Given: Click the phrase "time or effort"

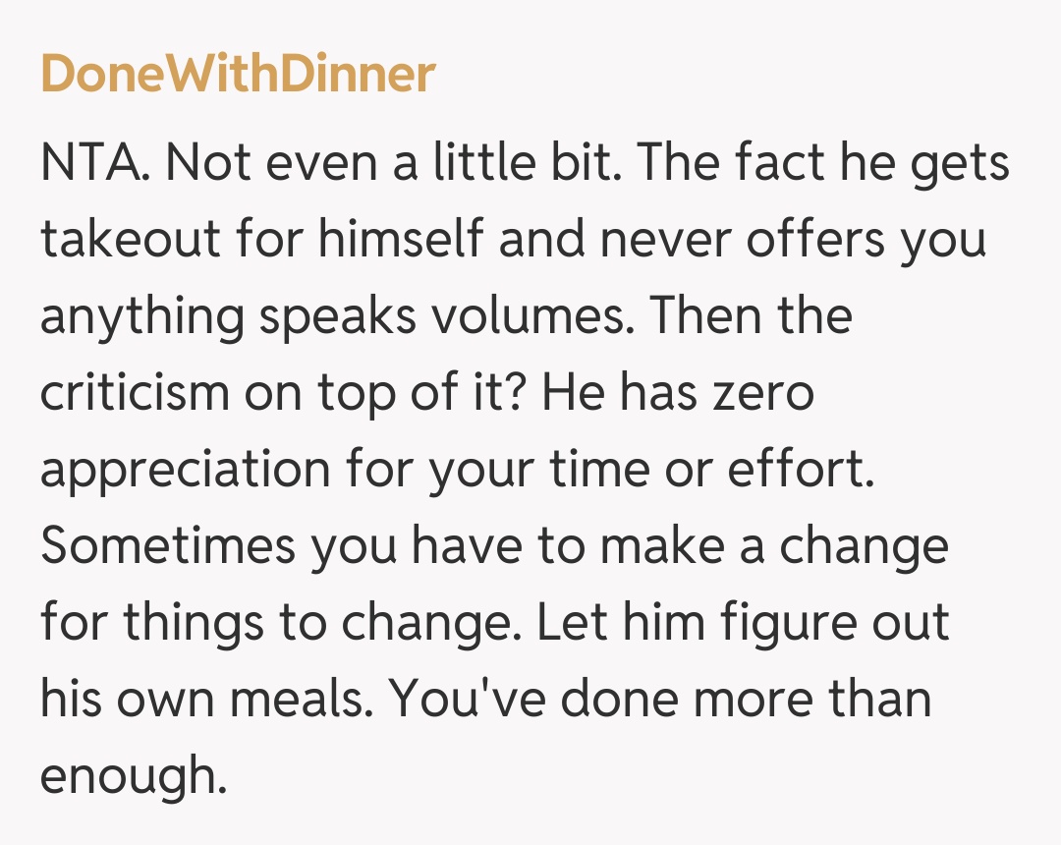Looking at the screenshot, I should click(718, 470).
